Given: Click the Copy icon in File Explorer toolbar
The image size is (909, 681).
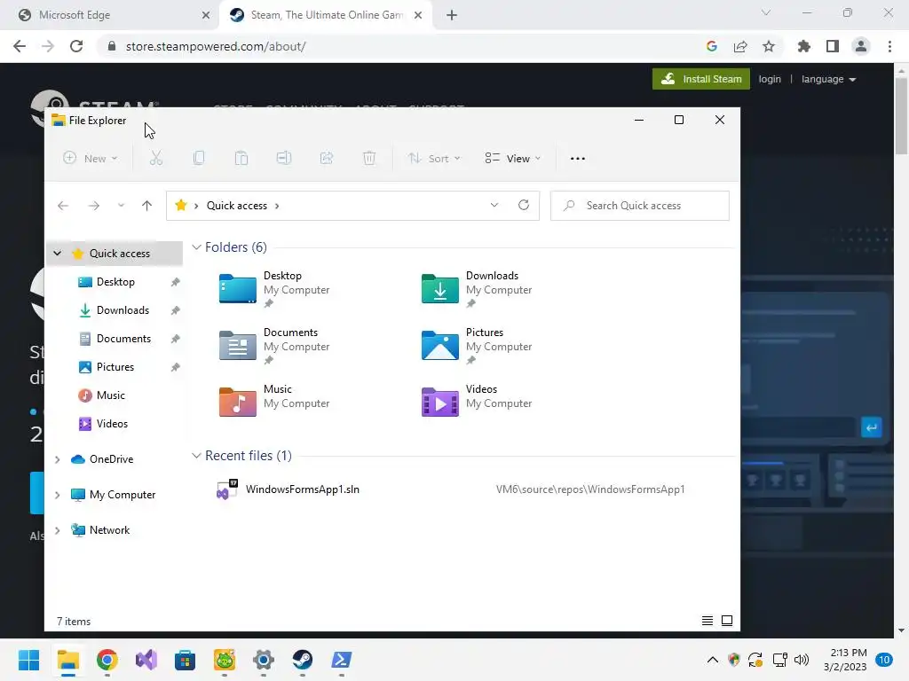Looking at the screenshot, I should [199, 158].
